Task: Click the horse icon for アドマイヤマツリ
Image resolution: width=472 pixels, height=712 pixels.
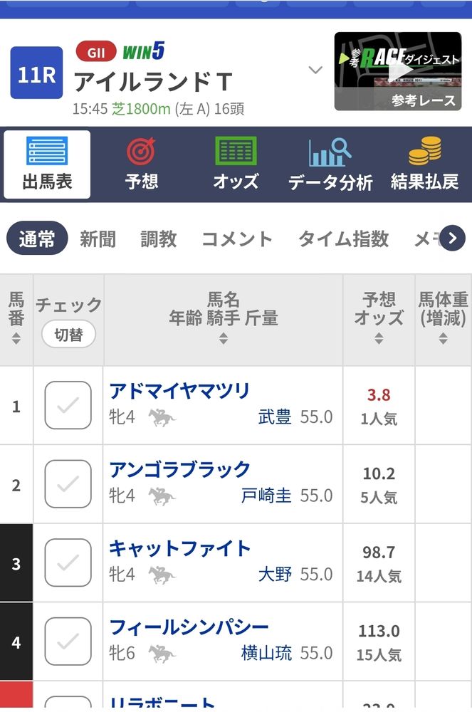Action: click(x=162, y=417)
